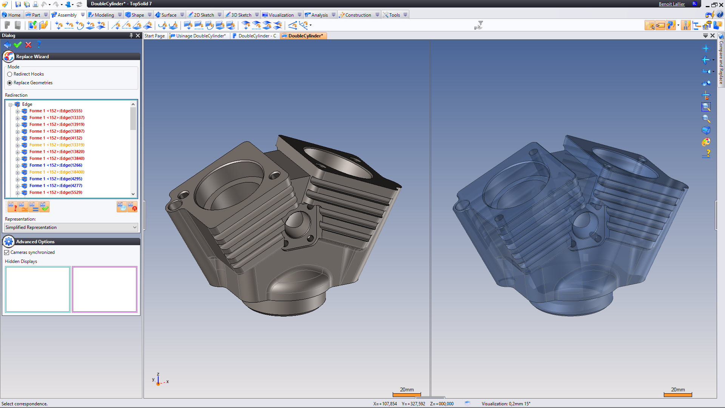Select the Replace Geometries radio button
The width and height of the screenshot is (725, 408).
click(10, 83)
